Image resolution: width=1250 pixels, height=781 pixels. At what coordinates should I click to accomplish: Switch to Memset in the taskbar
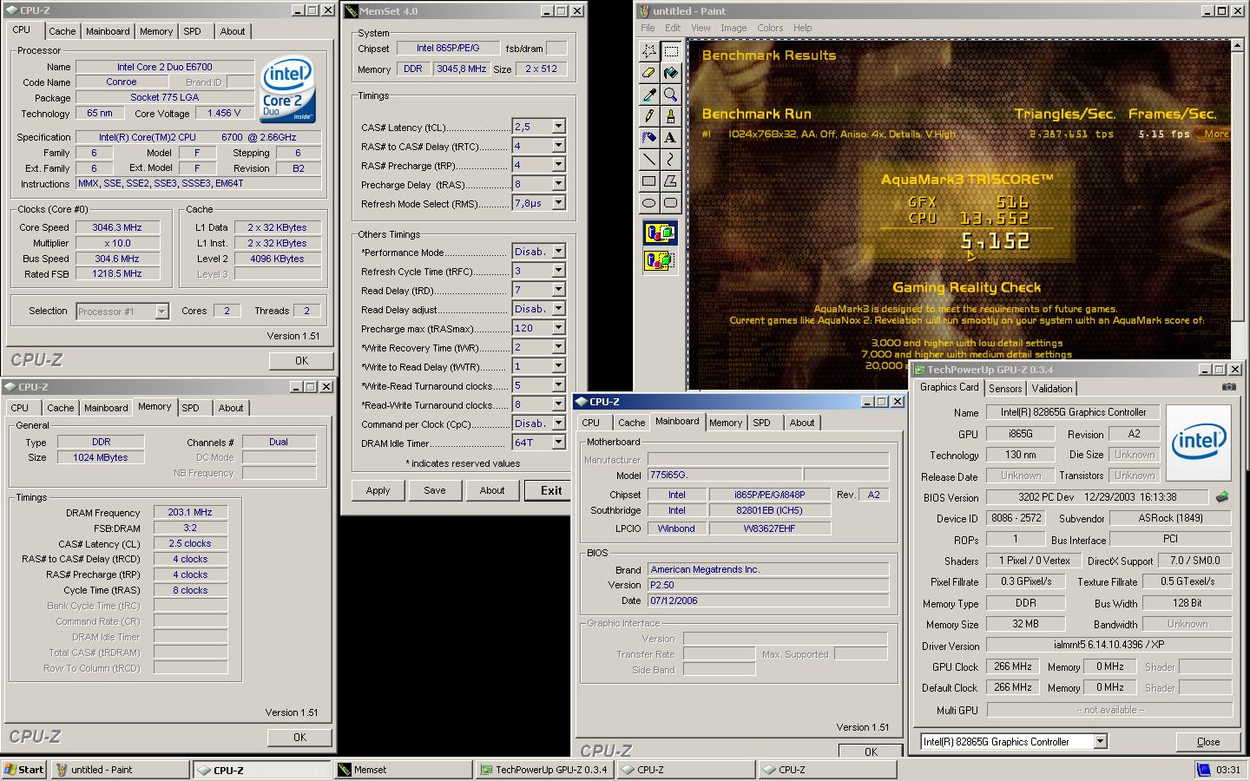[x=403, y=770]
